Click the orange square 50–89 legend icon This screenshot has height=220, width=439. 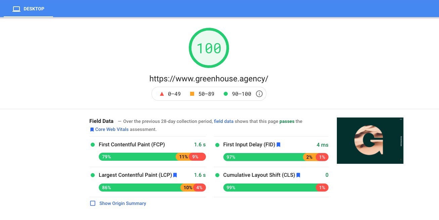(192, 94)
